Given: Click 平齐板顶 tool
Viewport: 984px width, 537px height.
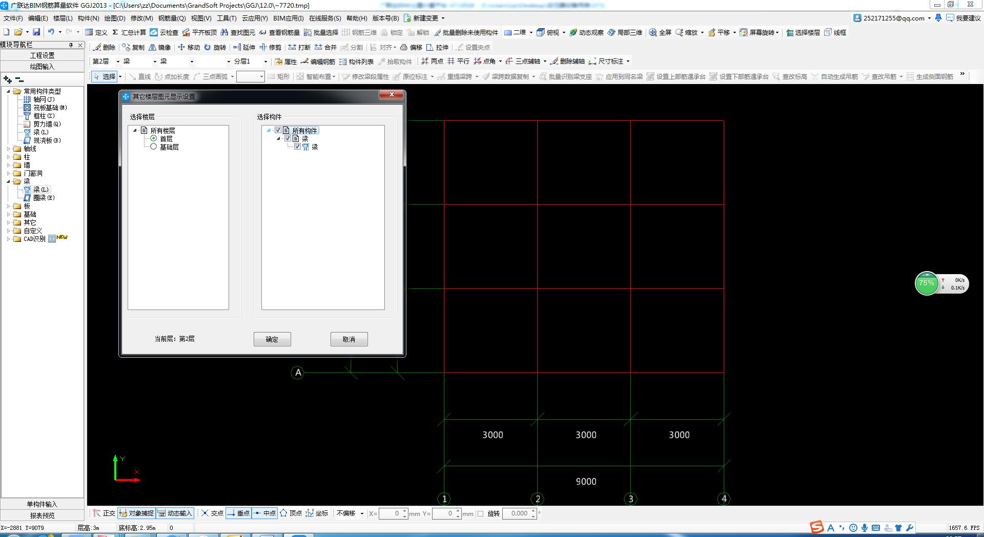Looking at the screenshot, I should [x=200, y=32].
